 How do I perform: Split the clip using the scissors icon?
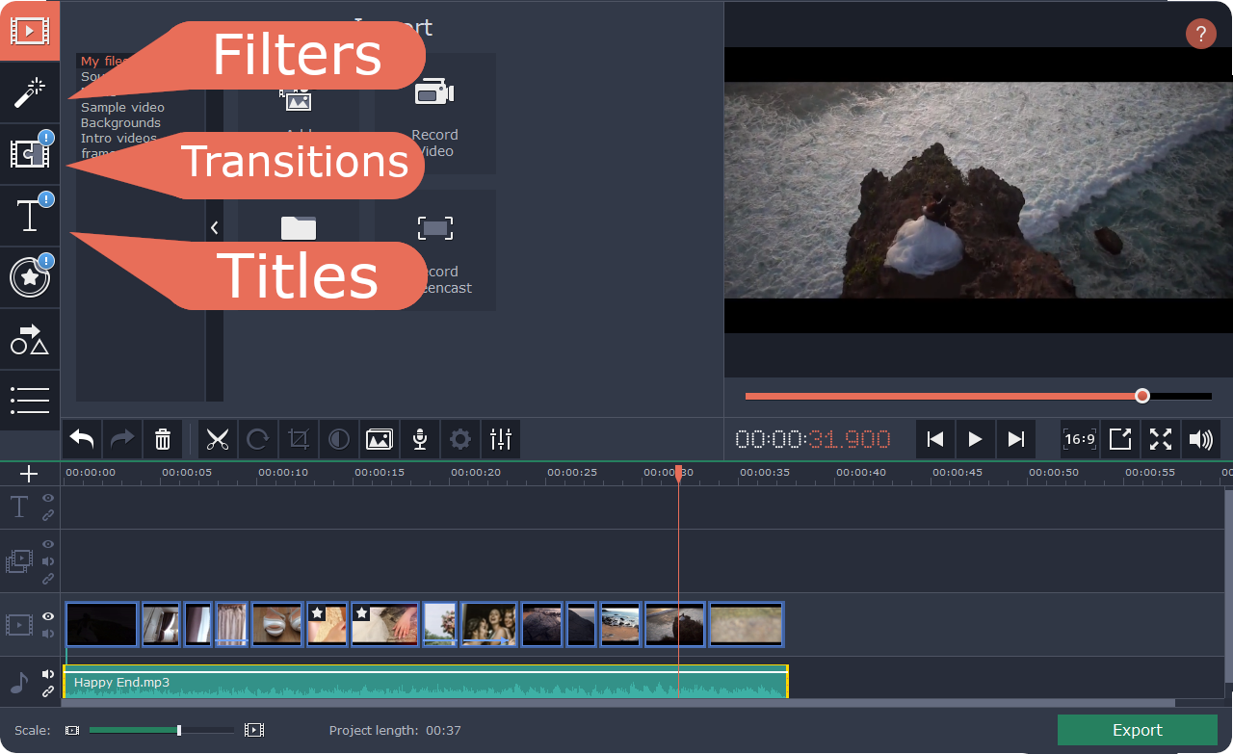point(218,439)
